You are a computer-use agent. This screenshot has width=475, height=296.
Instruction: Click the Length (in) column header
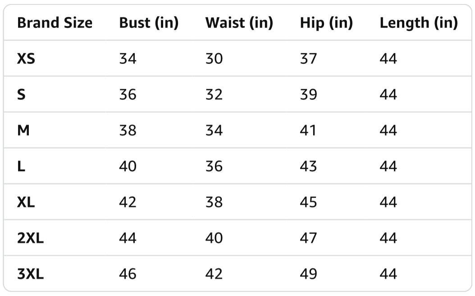[x=419, y=23]
